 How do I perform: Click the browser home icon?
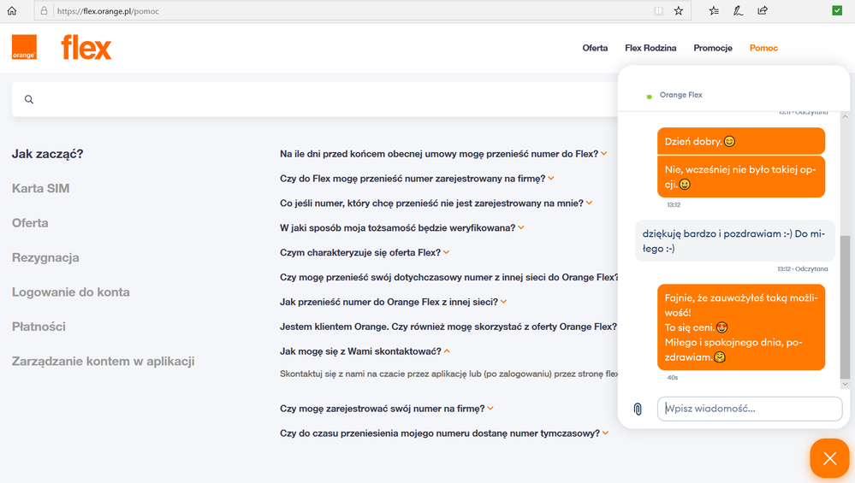tap(12, 11)
